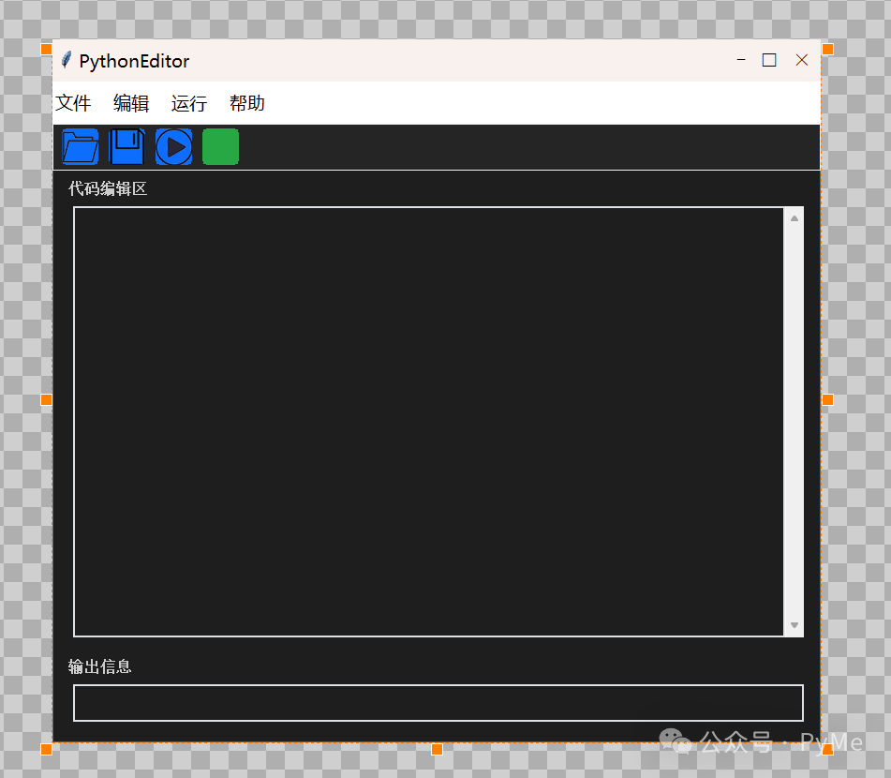Minimize the PythonEditor window

tap(741, 60)
